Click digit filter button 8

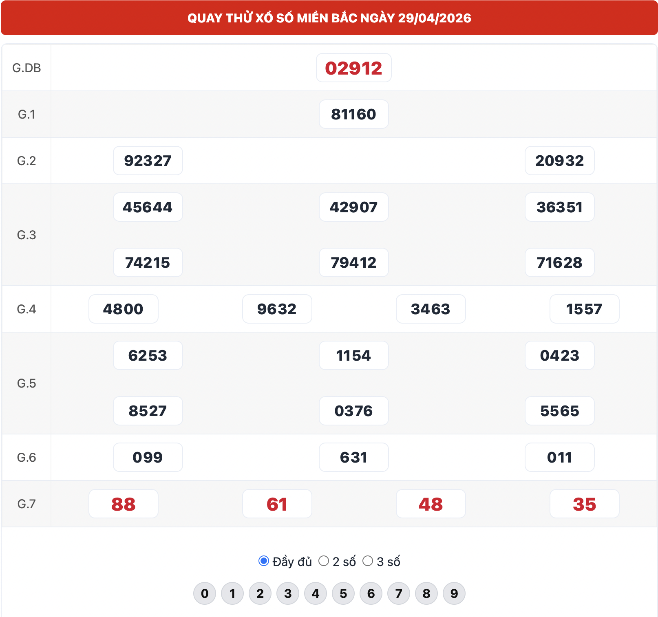pyautogui.click(x=426, y=593)
